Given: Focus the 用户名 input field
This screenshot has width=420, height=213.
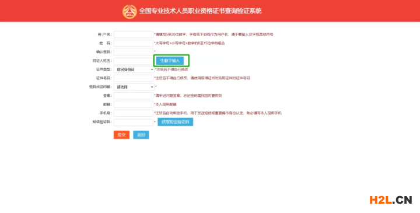Looking at the screenshot, I should 134,34.
